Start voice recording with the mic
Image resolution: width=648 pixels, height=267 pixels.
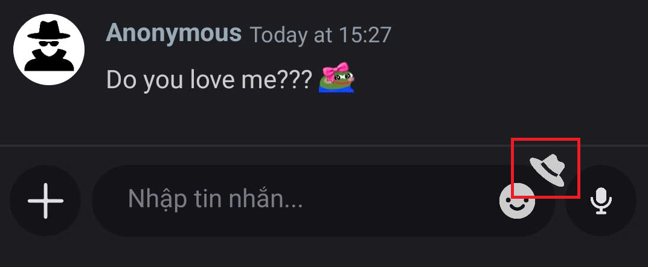(600, 201)
